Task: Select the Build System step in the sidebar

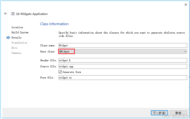Action: pyautogui.click(x=20, y=32)
